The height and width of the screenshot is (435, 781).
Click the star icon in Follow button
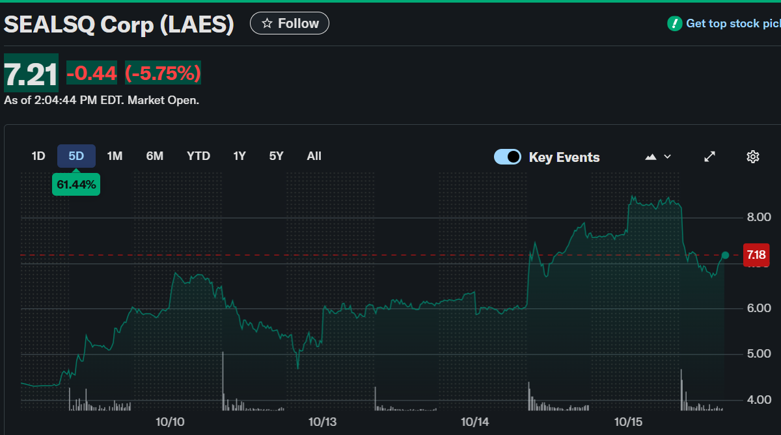click(x=267, y=23)
